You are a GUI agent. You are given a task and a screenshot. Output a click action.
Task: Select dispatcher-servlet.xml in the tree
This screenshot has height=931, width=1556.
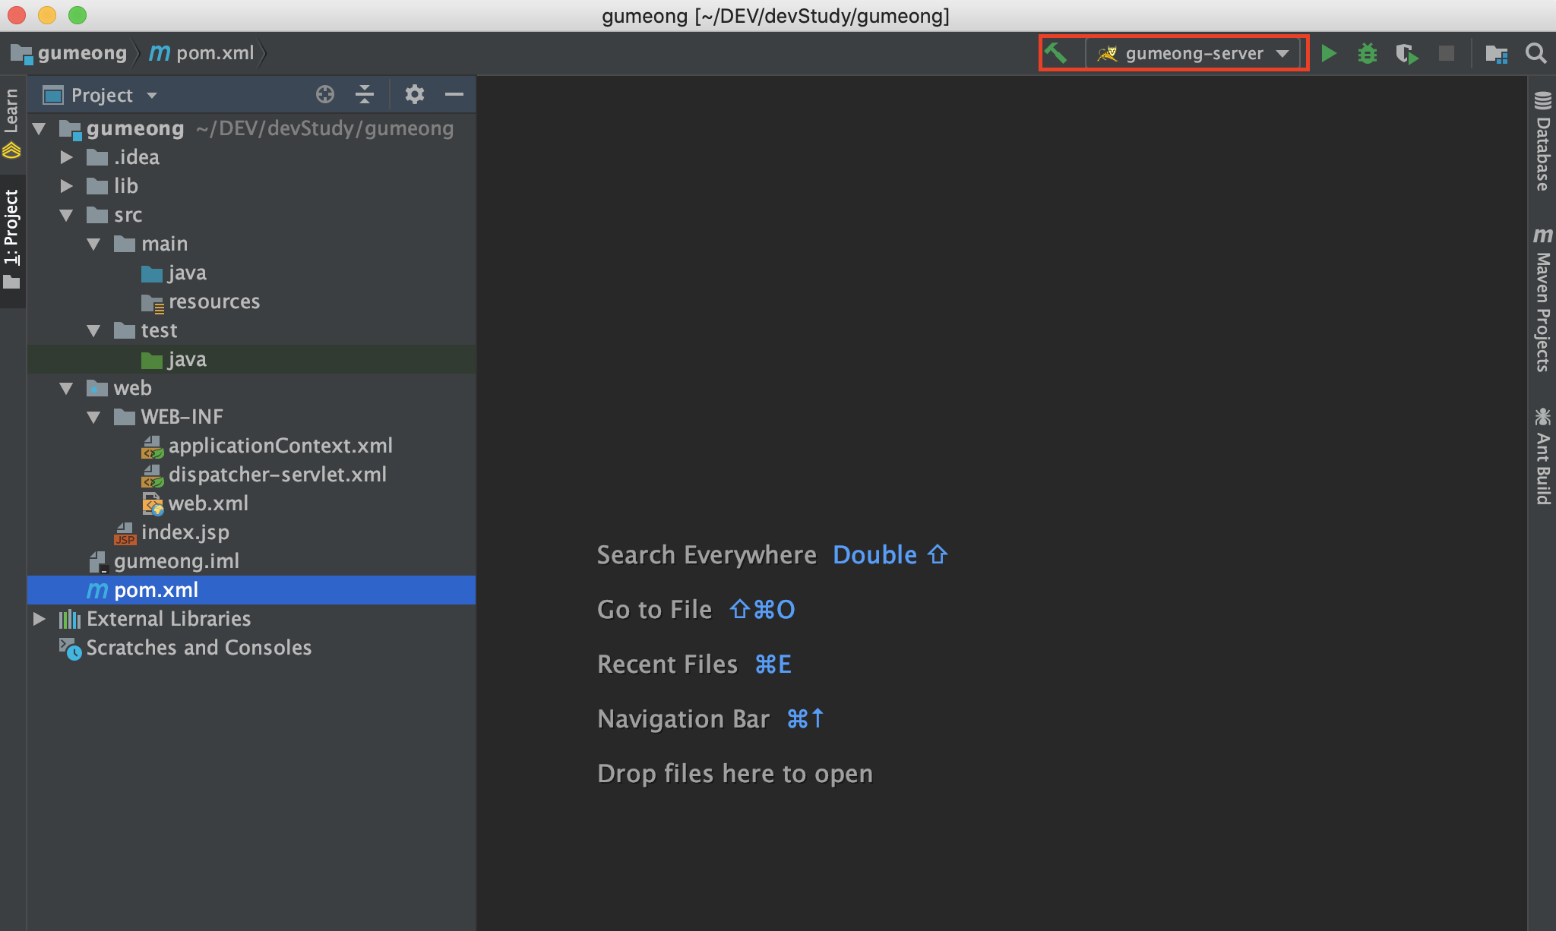277,475
